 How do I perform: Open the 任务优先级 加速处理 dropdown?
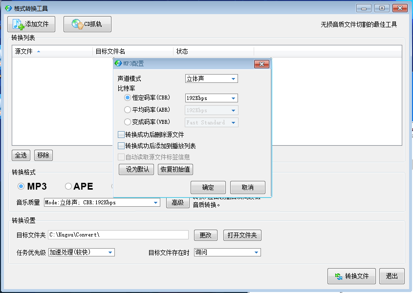click(x=82, y=252)
